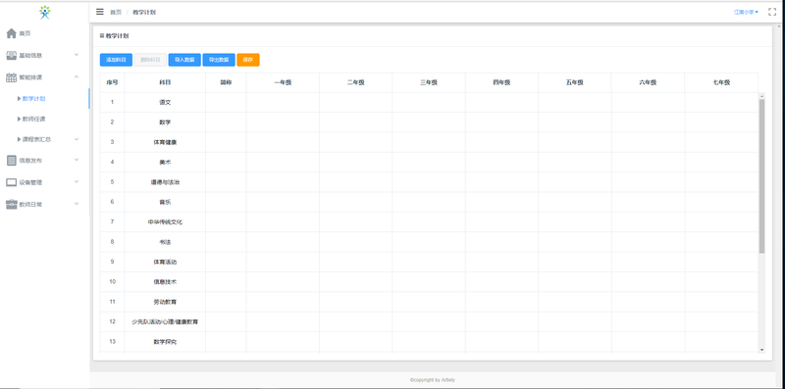Click the 四年级 column header
Image resolution: width=785 pixels, height=389 pixels.
click(x=501, y=82)
